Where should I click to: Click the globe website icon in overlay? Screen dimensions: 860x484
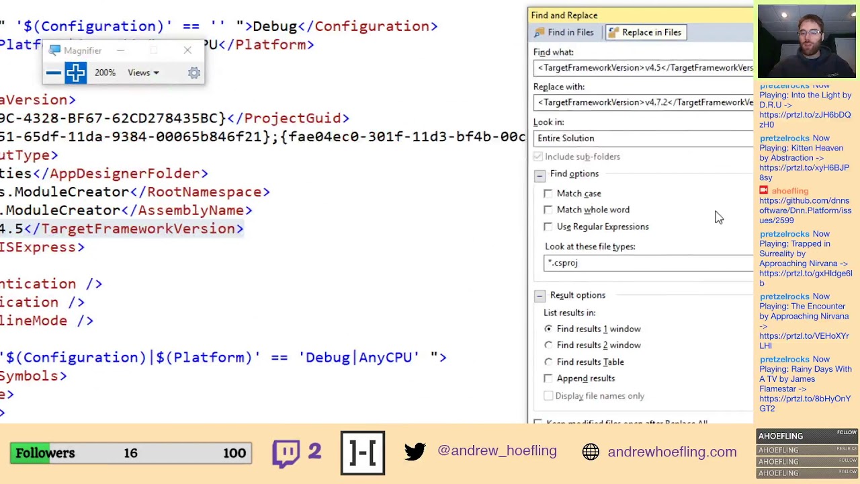pos(591,452)
